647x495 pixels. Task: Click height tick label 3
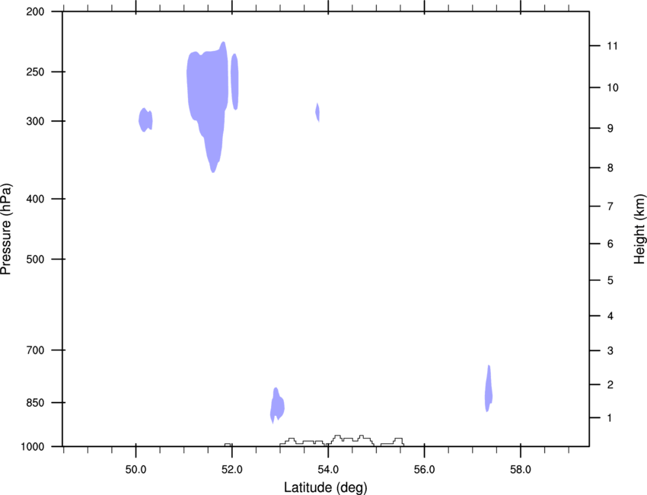coord(610,351)
